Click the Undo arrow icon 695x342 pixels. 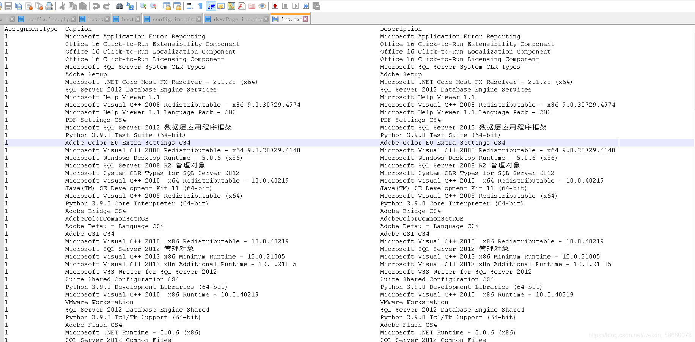pos(96,6)
